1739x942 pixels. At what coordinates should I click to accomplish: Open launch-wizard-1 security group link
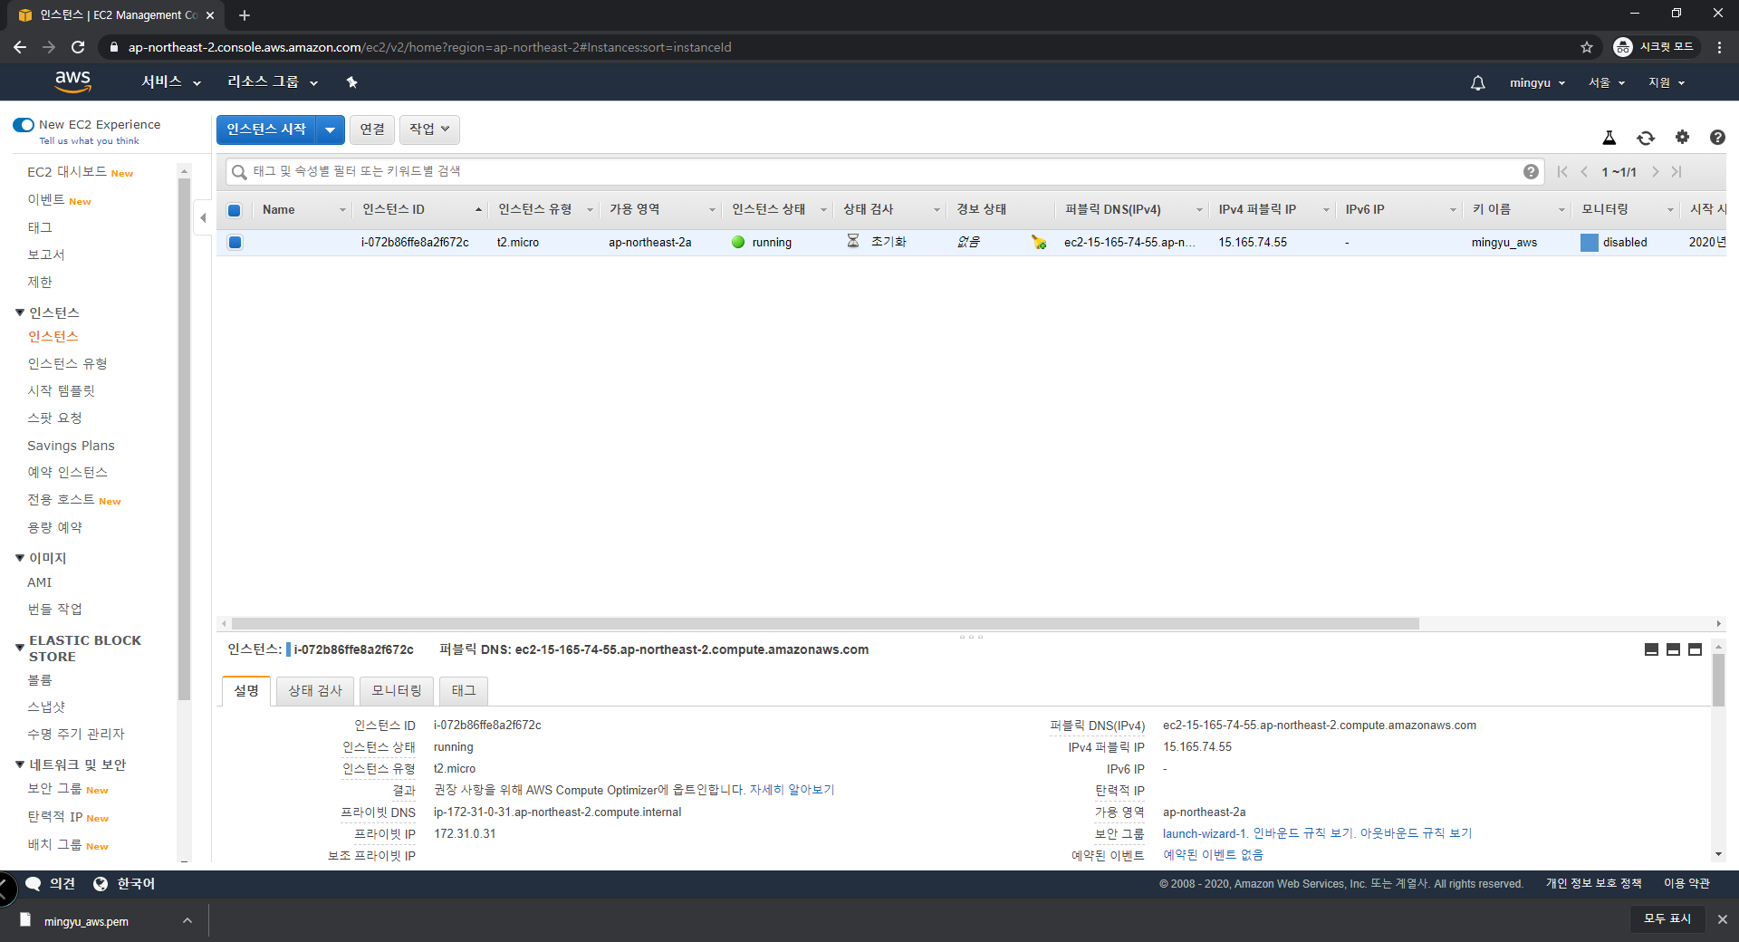(x=1205, y=833)
